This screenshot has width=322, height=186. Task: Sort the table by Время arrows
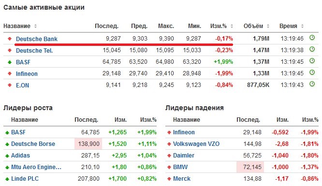tap(302, 26)
